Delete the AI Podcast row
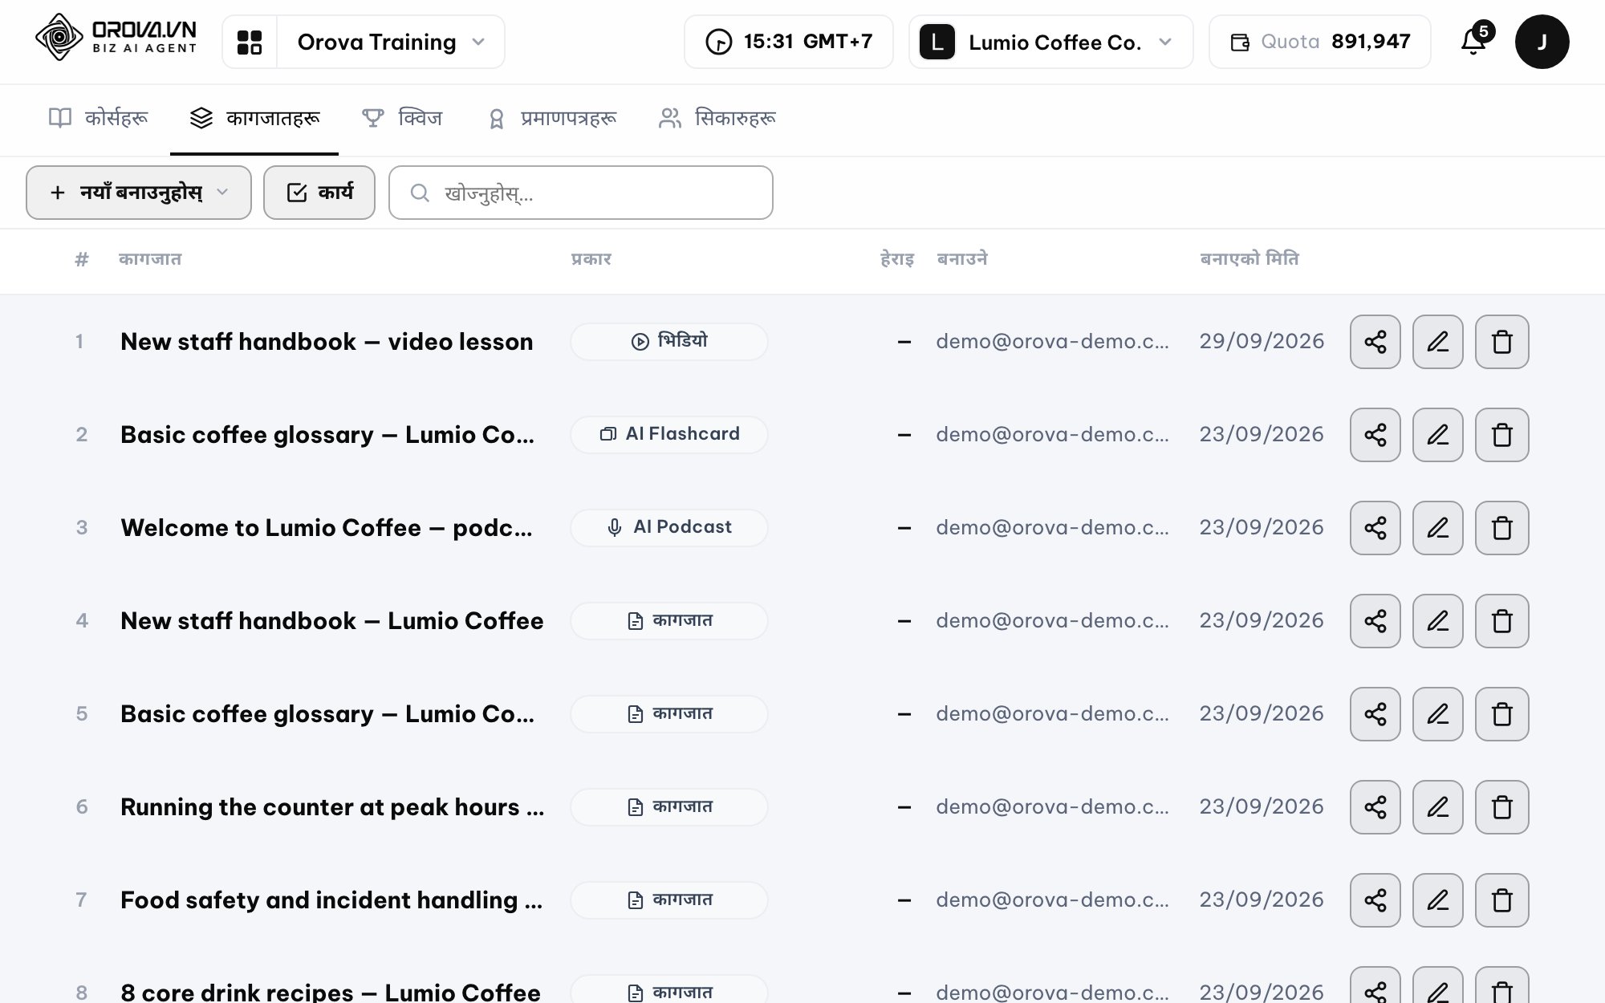This screenshot has height=1003, width=1605. [1502, 528]
